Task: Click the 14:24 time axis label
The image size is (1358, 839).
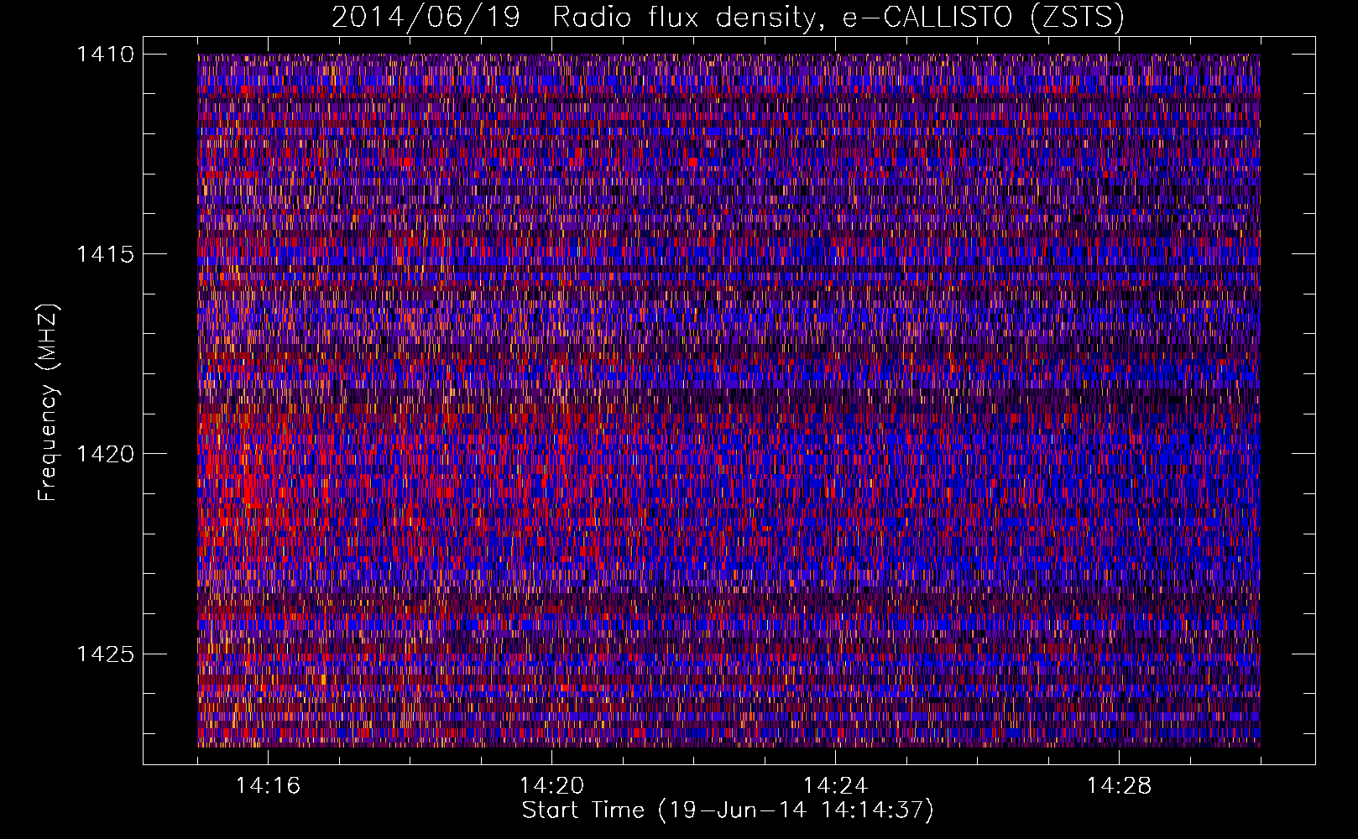Action: (x=835, y=786)
